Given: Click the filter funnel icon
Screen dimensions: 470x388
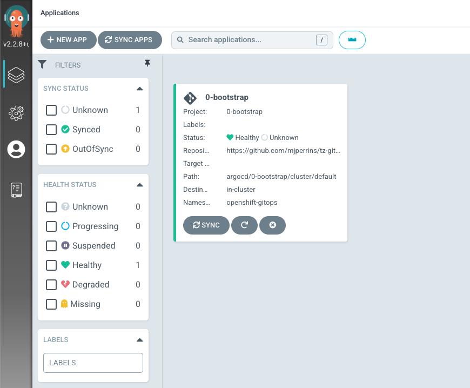Looking at the screenshot, I should coord(42,64).
